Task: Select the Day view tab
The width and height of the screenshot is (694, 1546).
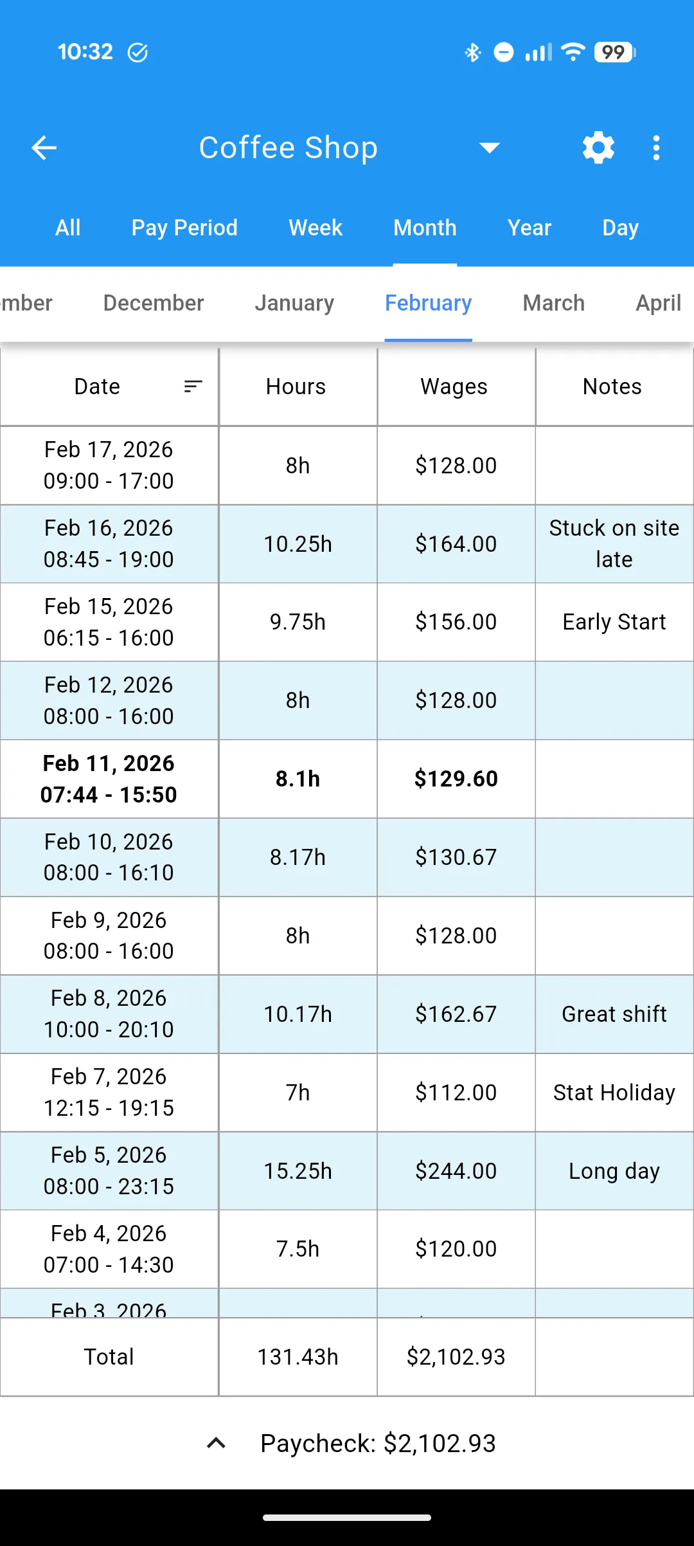Action: point(619,227)
